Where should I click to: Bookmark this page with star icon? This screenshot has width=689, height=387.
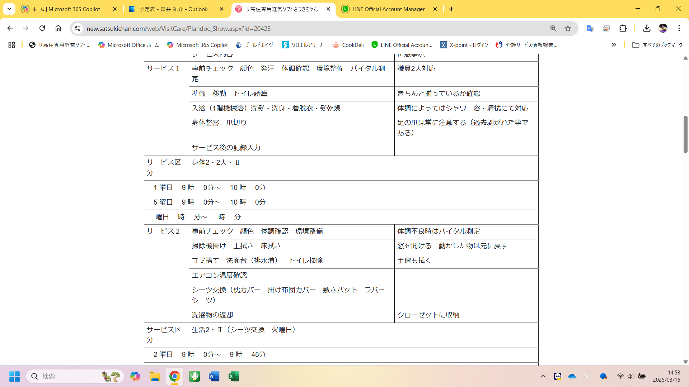pyautogui.click(x=568, y=28)
